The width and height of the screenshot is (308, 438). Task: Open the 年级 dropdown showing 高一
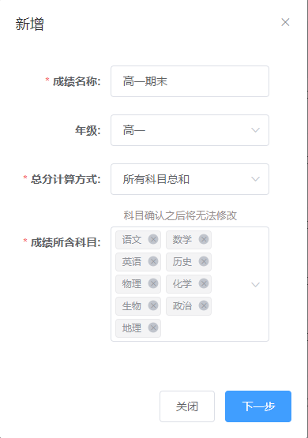(190, 130)
